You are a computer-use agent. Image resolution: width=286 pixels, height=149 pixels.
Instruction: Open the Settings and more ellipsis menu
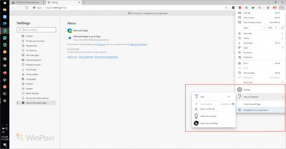(x=282, y=8)
